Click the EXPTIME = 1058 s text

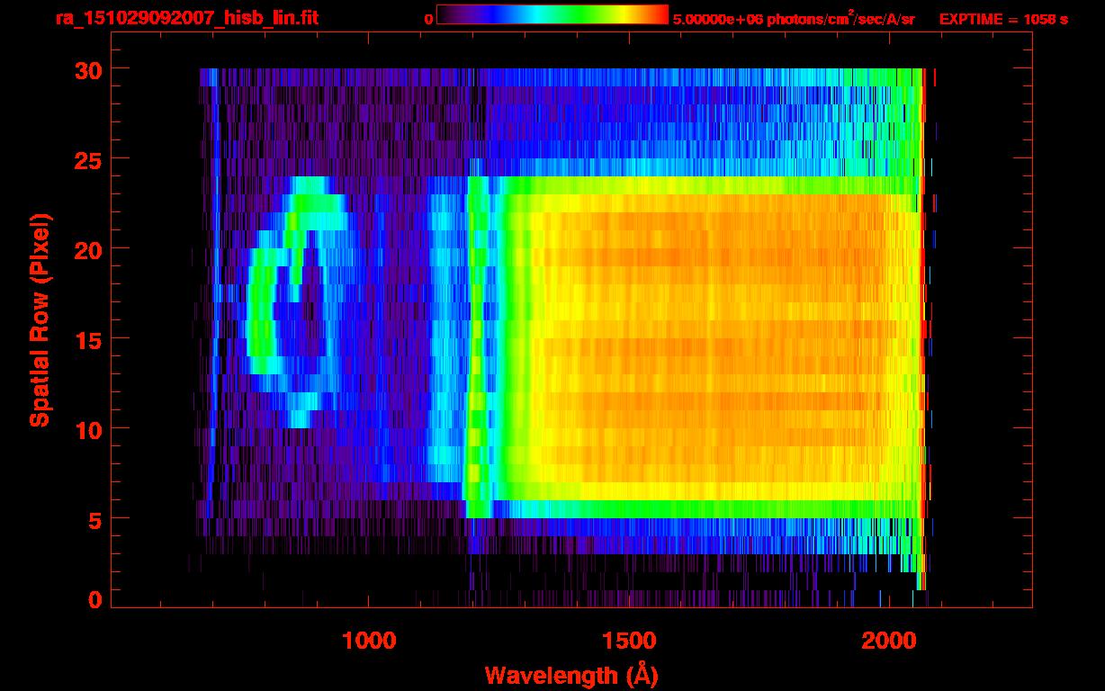1003,19
